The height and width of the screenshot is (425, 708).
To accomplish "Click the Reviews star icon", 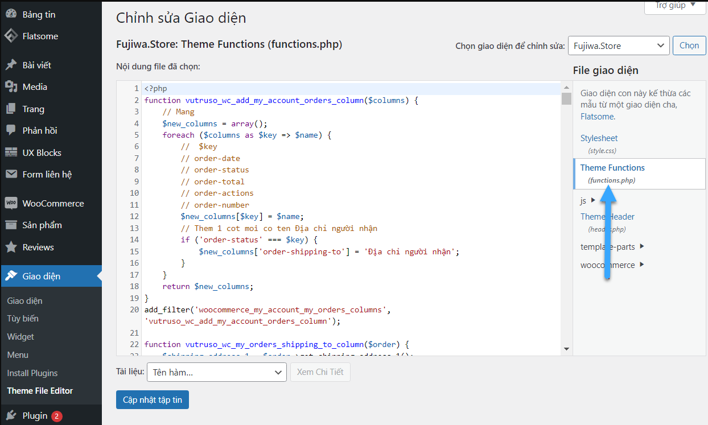I will tap(11, 247).
